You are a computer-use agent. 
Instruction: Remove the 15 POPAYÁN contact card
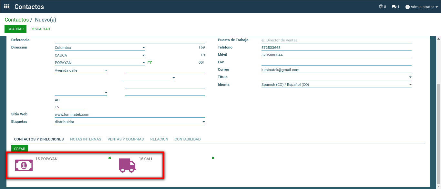[x=110, y=158]
